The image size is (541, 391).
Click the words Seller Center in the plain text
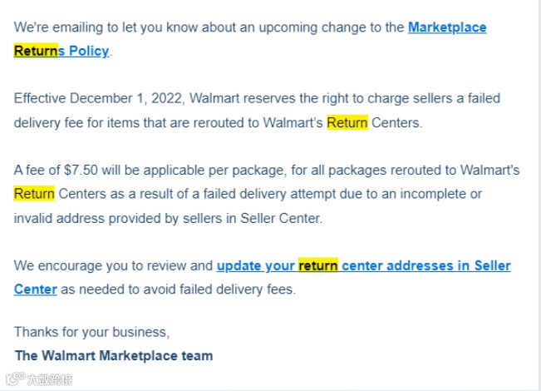(x=281, y=218)
